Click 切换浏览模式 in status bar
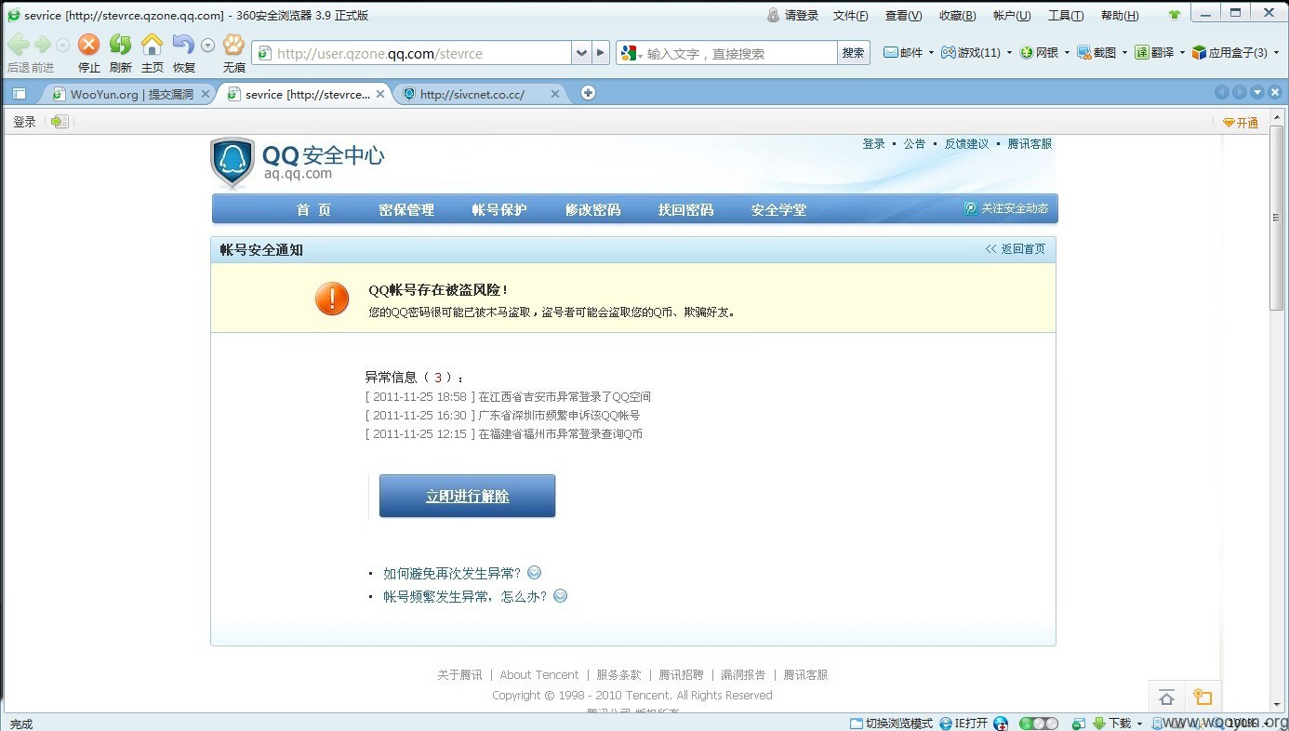1289x731 pixels. [891, 723]
